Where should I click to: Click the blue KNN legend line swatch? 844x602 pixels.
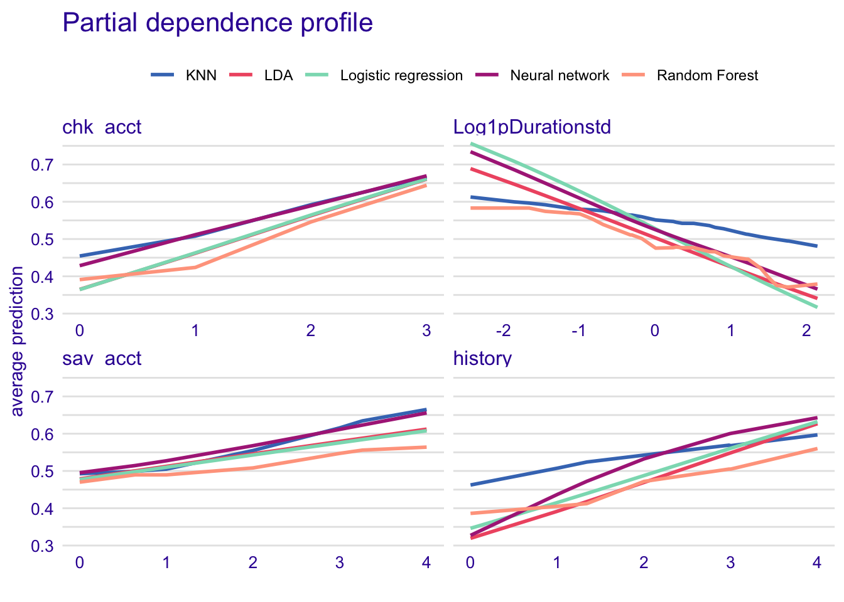pyautogui.click(x=162, y=75)
